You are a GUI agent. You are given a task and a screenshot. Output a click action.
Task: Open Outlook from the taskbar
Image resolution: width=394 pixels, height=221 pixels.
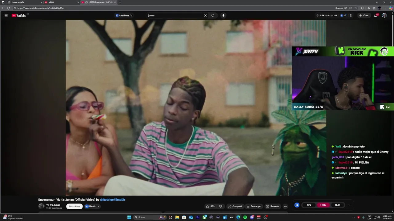191,217
